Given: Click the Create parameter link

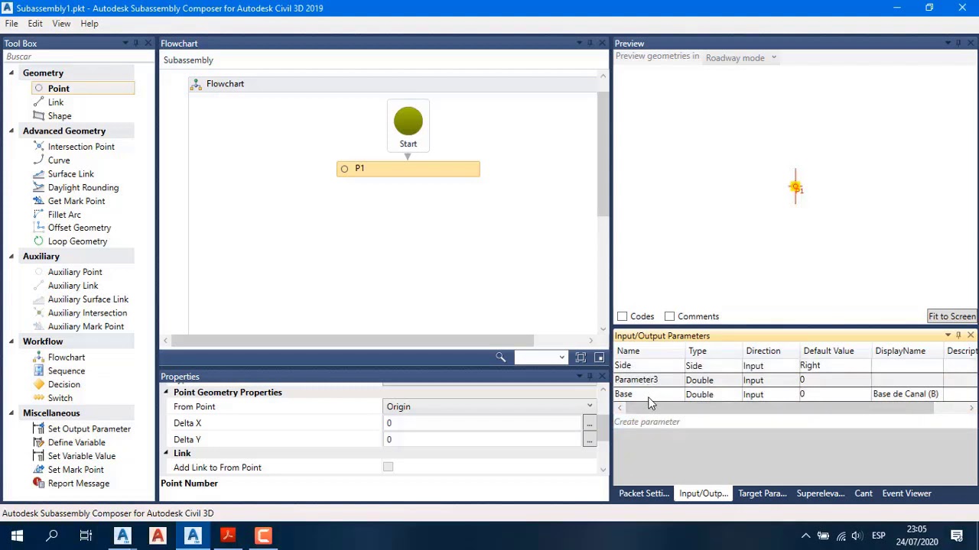Looking at the screenshot, I should (x=647, y=422).
